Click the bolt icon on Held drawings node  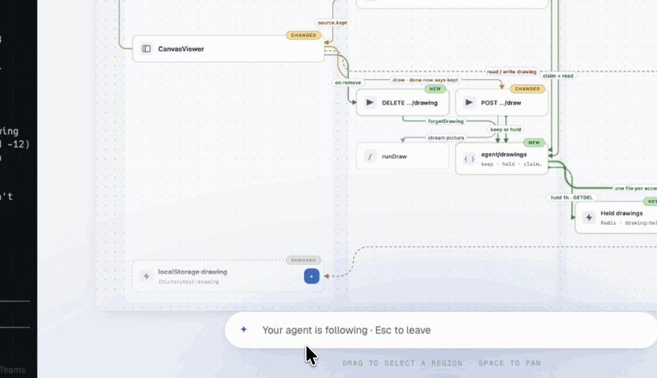coord(589,218)
